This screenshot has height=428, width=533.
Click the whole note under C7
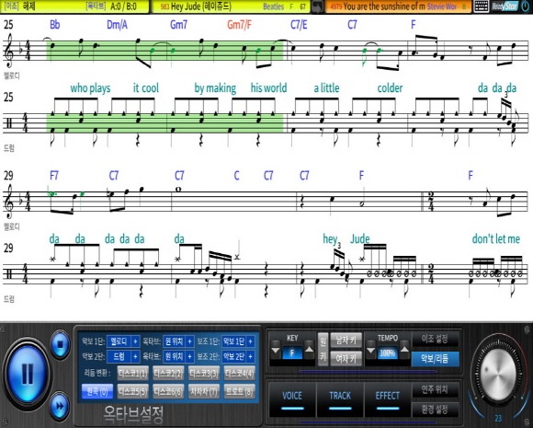coord(178,189)
